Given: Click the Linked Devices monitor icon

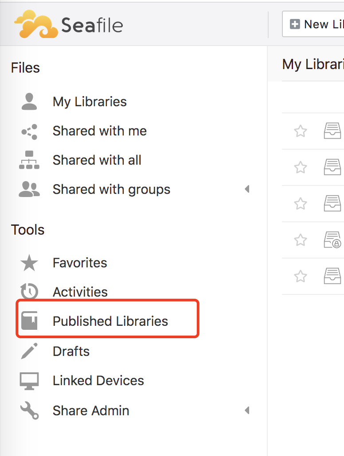Looking at the screenshot, I should 29,381.
